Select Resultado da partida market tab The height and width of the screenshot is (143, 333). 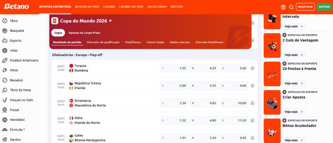coord(67,42)
